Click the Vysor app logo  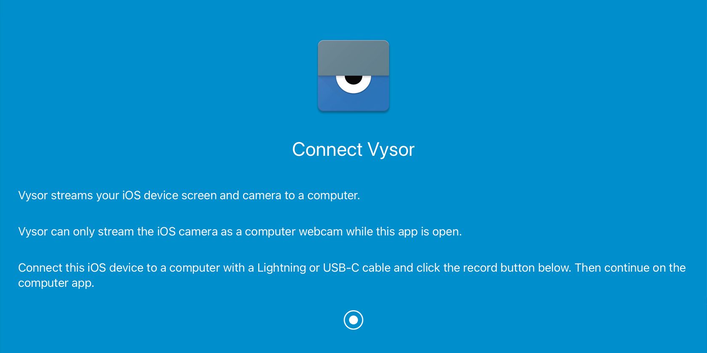(x=353, y=76)
